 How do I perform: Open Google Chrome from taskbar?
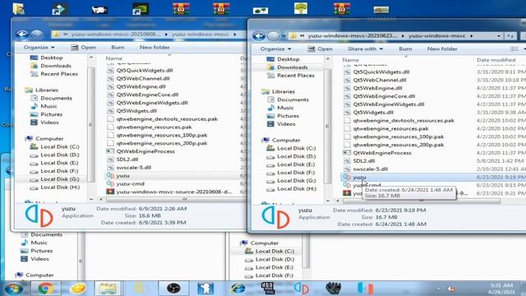(x=46, y=288)
